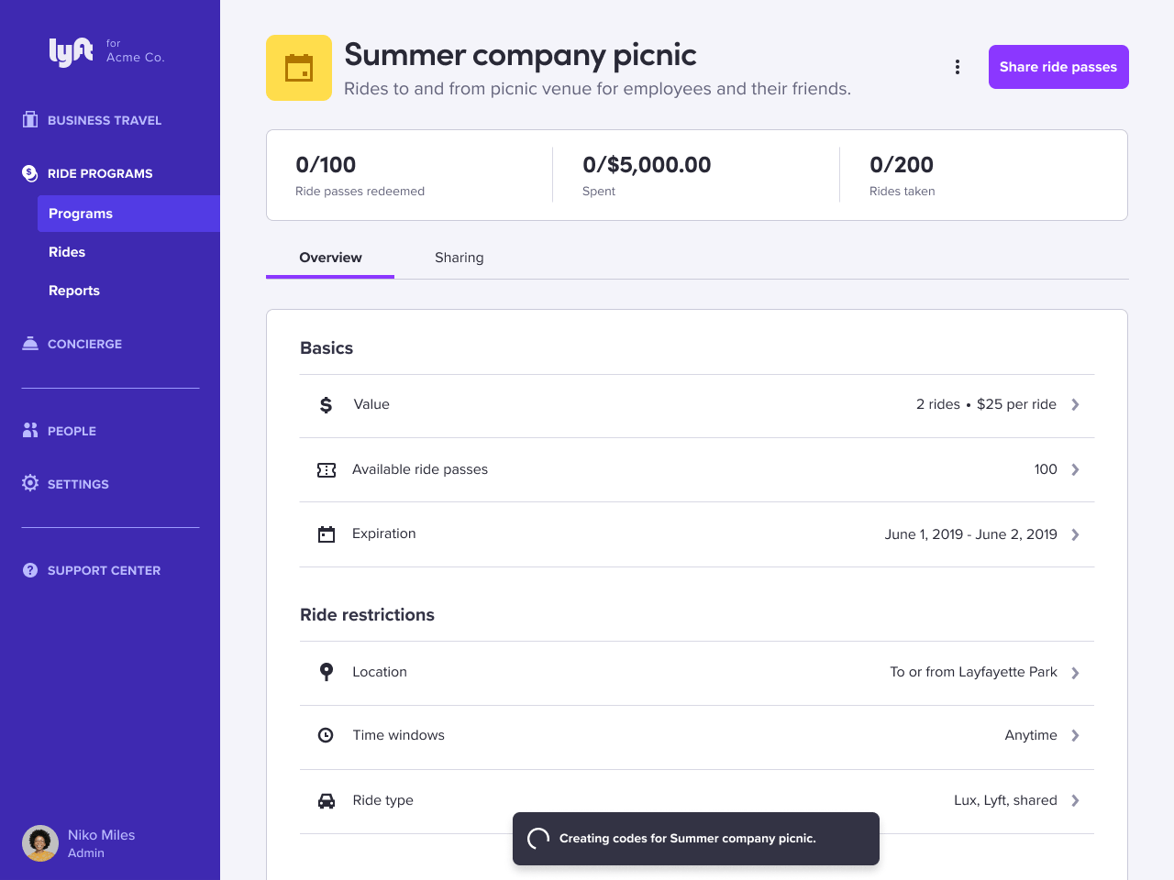Click the '100' available passes value
This screenshot has height=880, width=1174.
coord(1046,469)
